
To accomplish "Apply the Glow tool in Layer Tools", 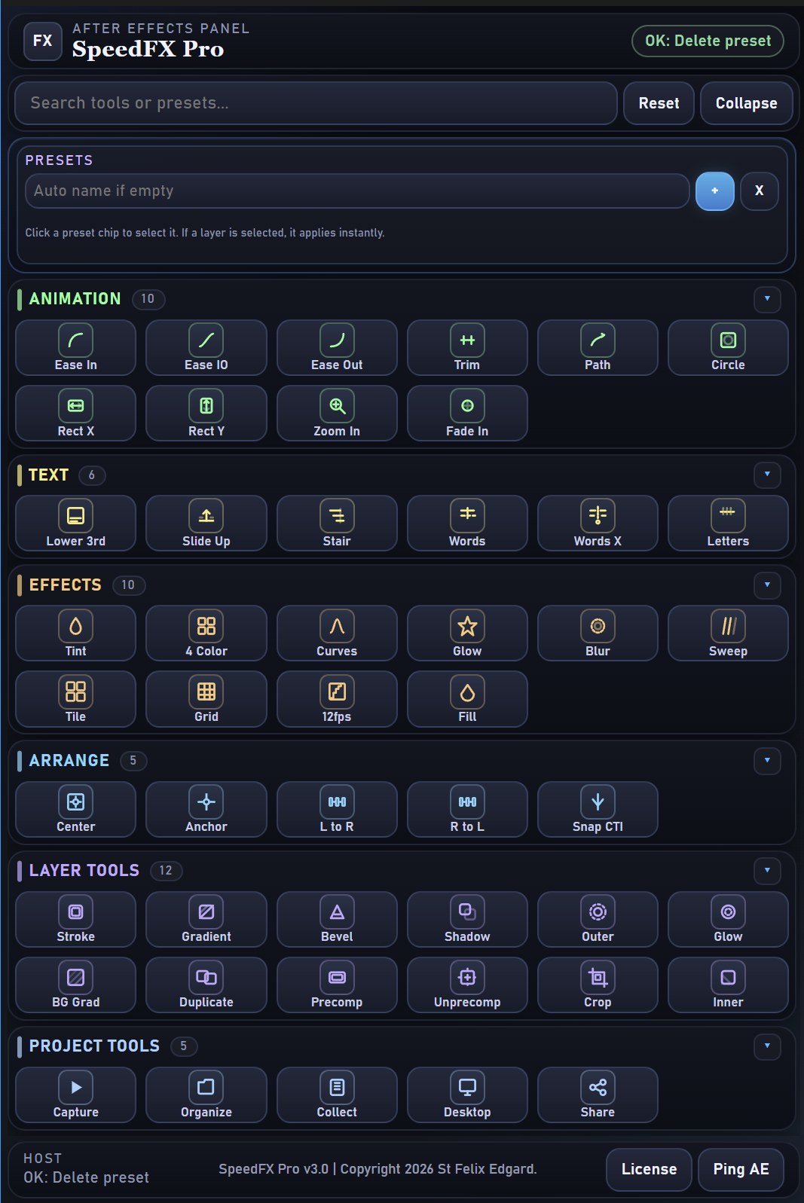I will click(x=728, y=919).
